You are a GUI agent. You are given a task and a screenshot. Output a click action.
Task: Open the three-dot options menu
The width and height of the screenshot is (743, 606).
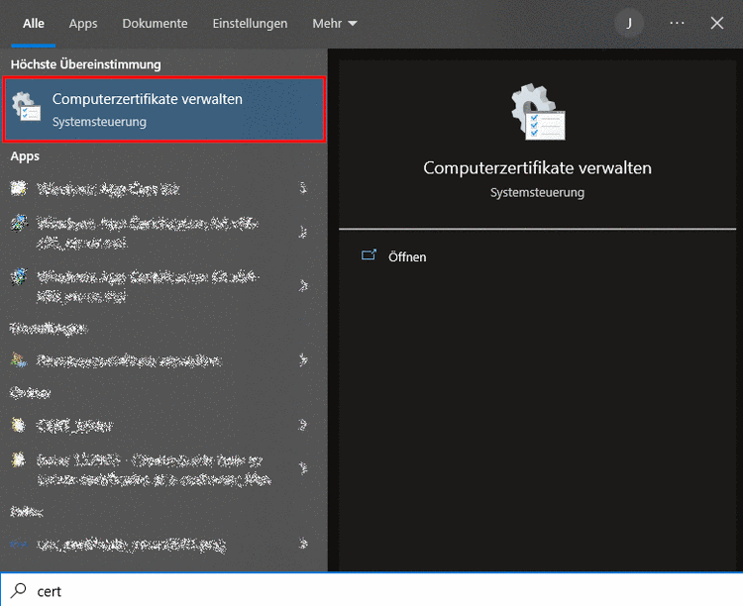[x=677, y=23]
